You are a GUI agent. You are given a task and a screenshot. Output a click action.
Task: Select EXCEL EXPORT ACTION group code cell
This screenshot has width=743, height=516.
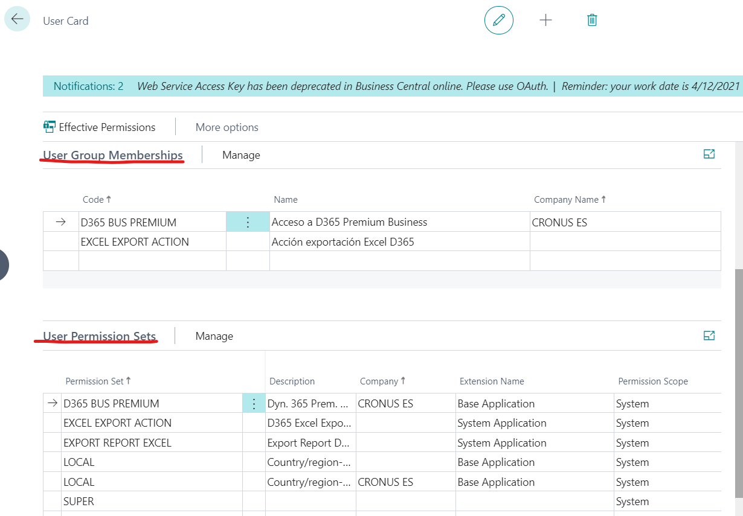[x=152, y=242]
